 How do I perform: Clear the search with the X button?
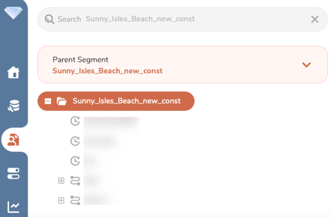tap(314, 19)
